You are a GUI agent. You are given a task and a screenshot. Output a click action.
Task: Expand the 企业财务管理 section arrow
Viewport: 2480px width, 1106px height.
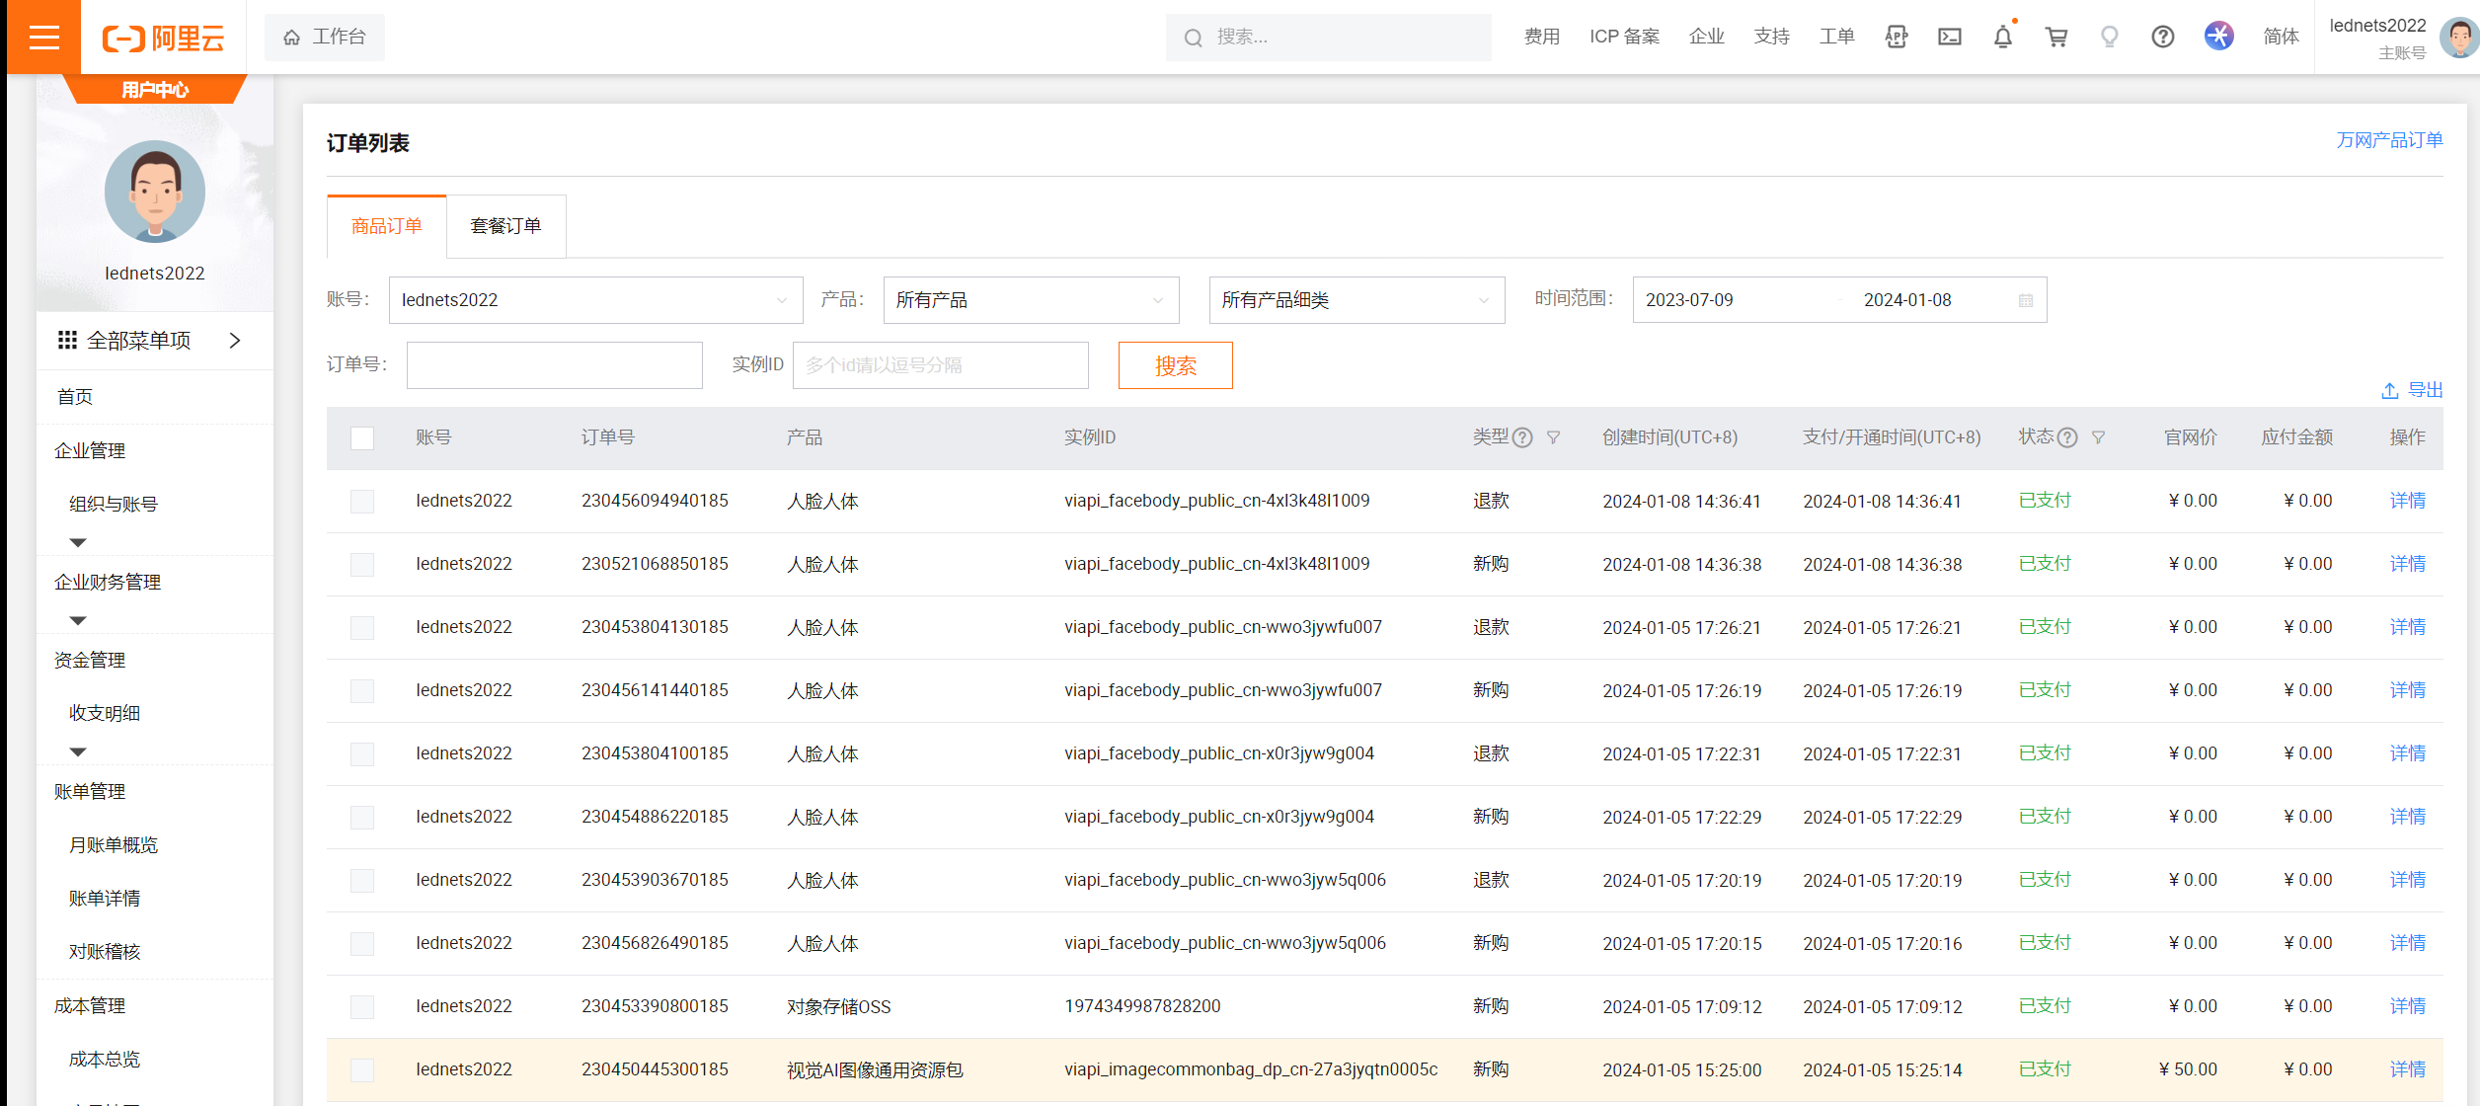pyautogui.click(x=78, y=620)
